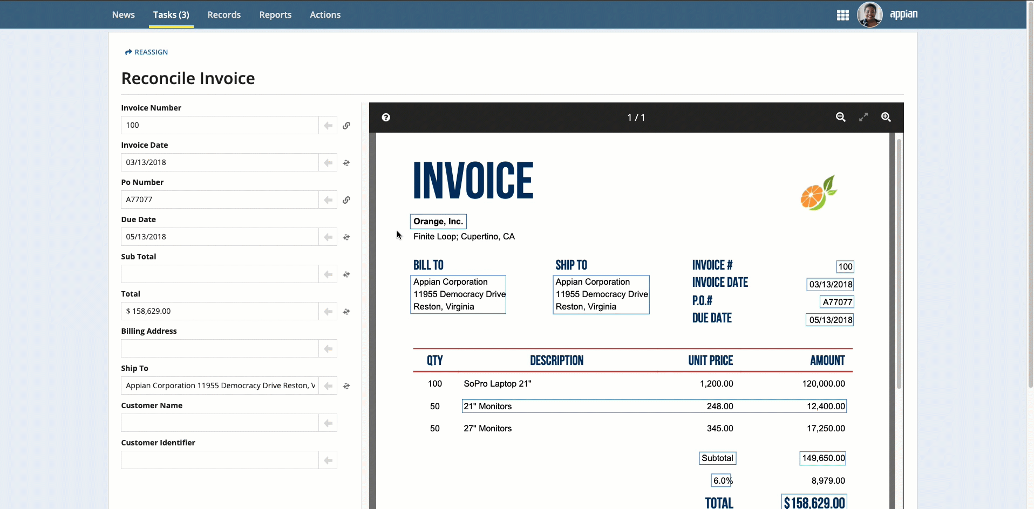Viewport: 1034px width, 509px height.
Task: Select the Tasks (3) tab
Action: (171, 15)
